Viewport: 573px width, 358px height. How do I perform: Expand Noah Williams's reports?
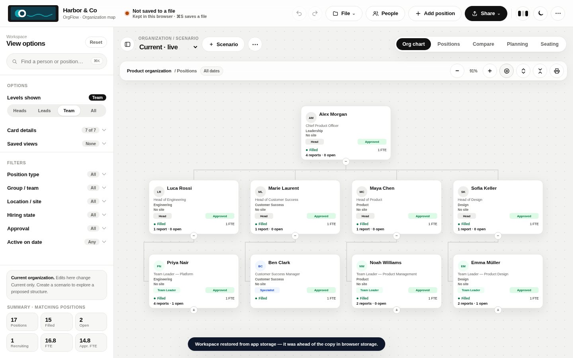pos(397,310)
